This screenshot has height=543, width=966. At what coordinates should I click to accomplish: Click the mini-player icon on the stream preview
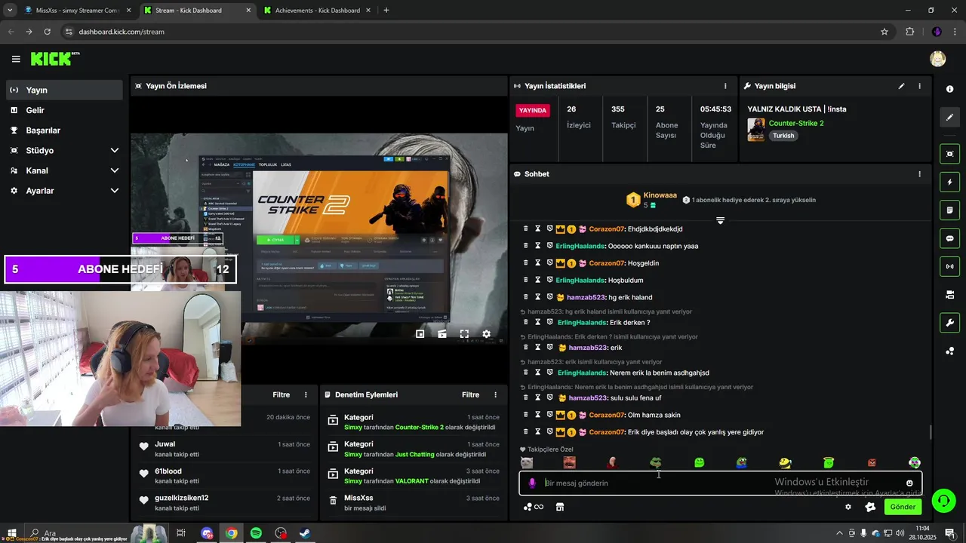click(420, 333)
